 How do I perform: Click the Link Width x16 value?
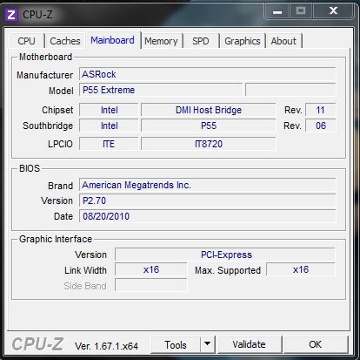tap(151, 269)
